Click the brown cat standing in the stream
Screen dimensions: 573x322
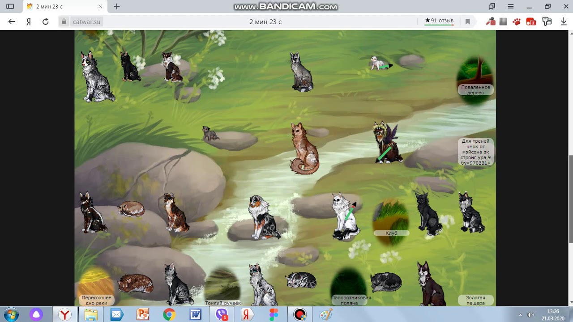(304, 148)
